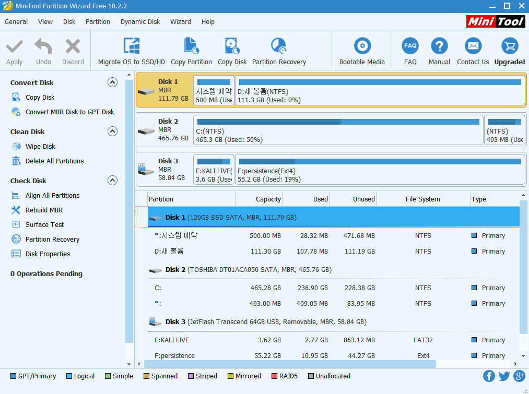Click the Upgrade shopping cart icon

tap(510, 46)
